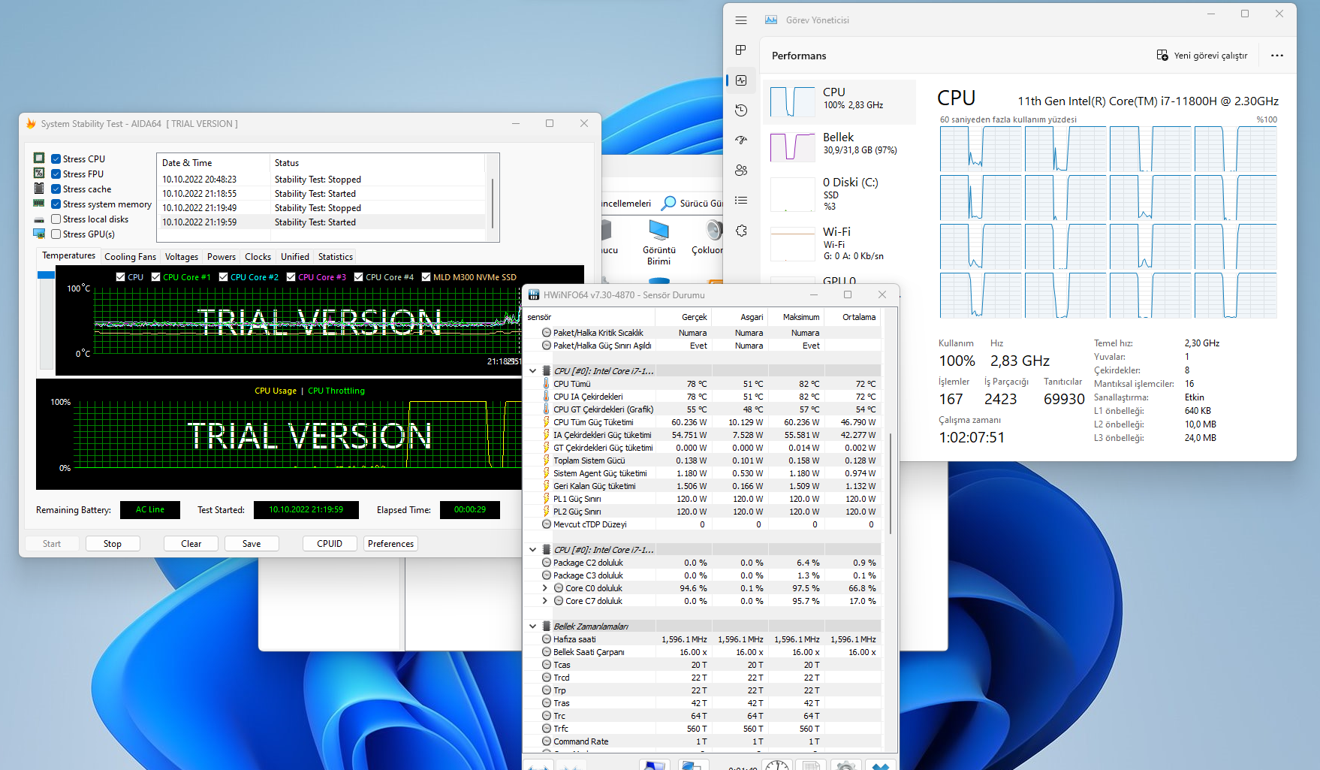Image resolution: width=1320 pixels, height=770 pixels.
Task: Click the three-dot more options in Task Manager
Action: click(x=1276, y=56)
